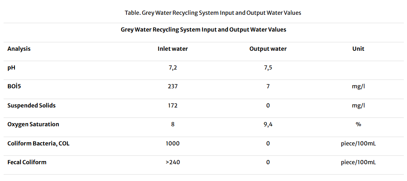Viewport: 407px width, 181px height.
Task: Select the Inlet water column header
Action: click(x=172, y=49)
